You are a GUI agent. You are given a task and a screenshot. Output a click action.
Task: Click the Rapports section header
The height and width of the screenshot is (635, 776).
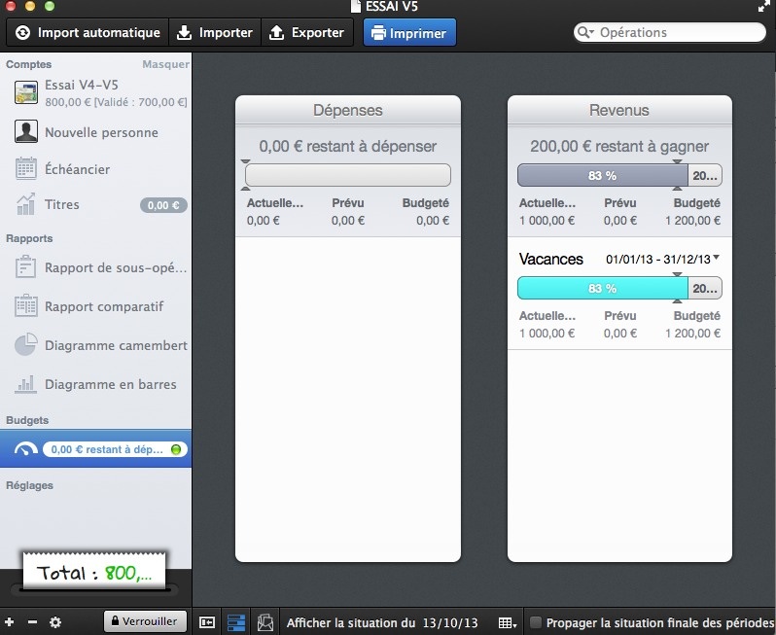coord(29,238)
